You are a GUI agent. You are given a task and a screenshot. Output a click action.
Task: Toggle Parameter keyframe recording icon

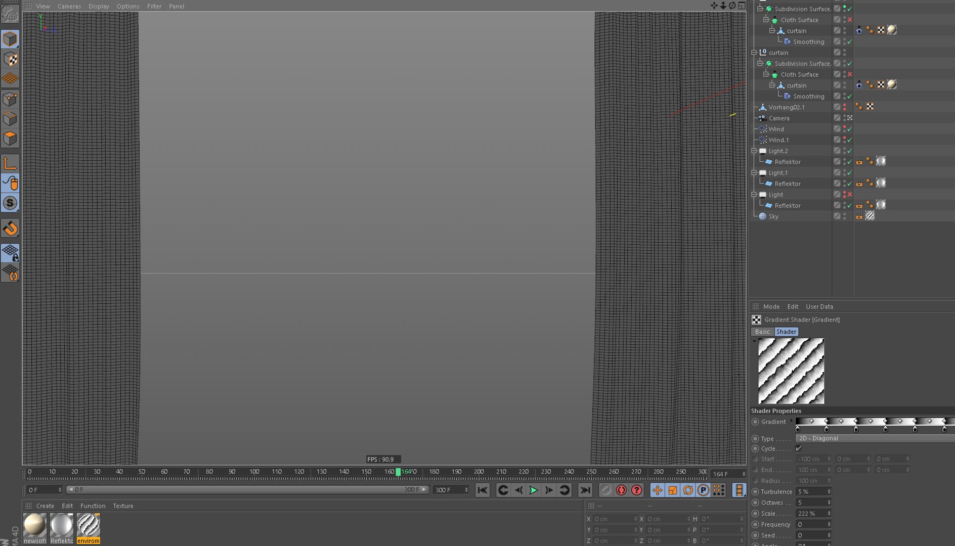point(704,490)
